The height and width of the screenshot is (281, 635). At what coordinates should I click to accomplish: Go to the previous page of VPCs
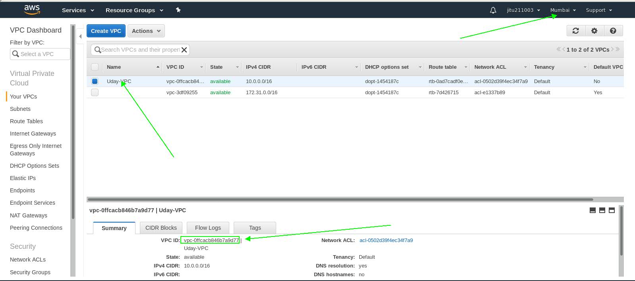pyautogui.click(x=563, y=49)
